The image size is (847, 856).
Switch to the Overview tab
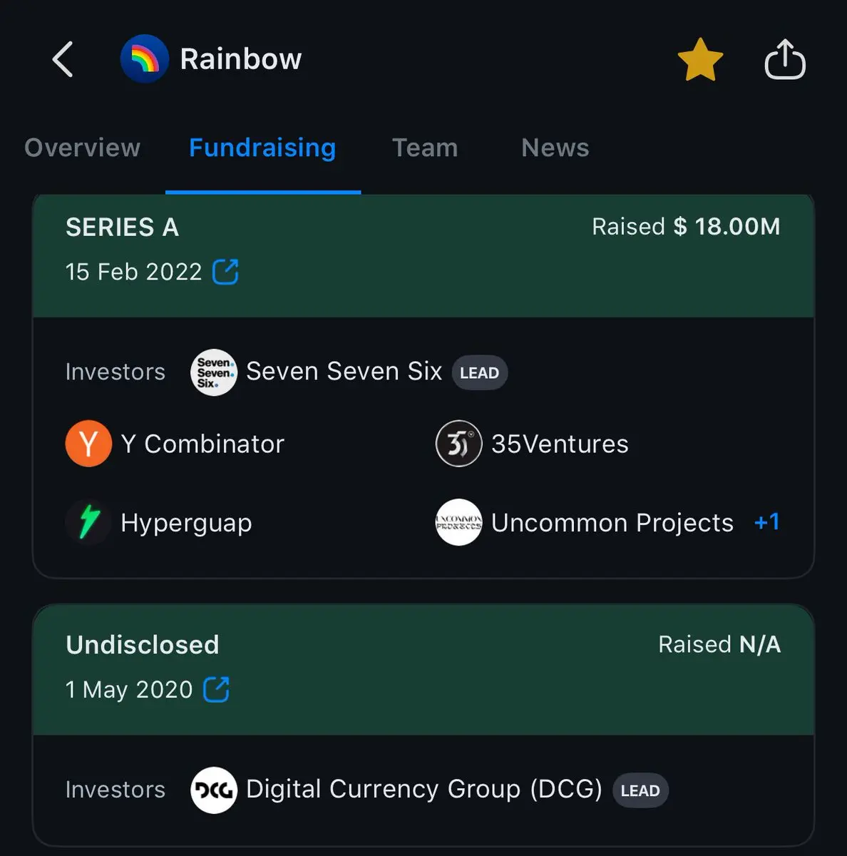pyautogui.click(x=83, y=148)
